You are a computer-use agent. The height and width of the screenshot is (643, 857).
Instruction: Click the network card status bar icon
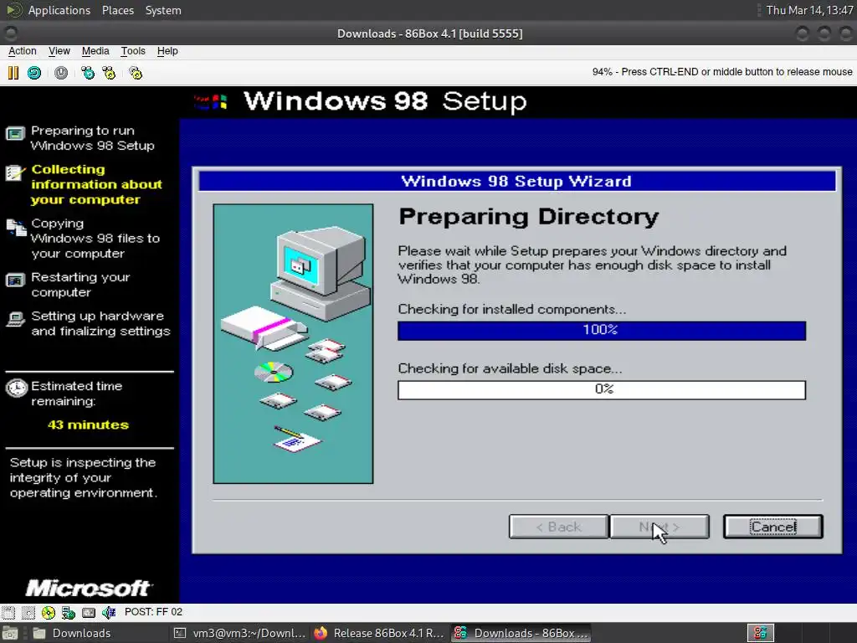(x=69, y=612)
